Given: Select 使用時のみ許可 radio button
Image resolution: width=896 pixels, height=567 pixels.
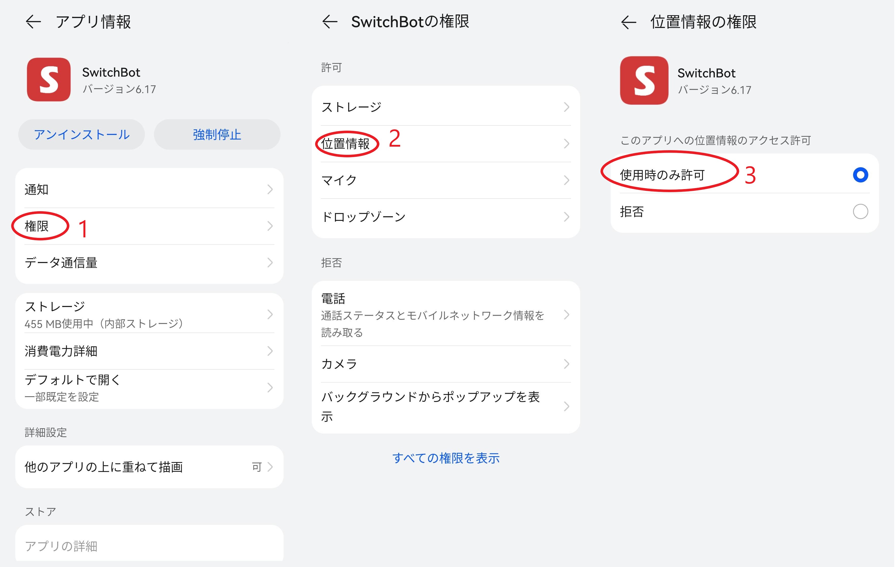Looking at the screenshot, I should click(860, 175).
